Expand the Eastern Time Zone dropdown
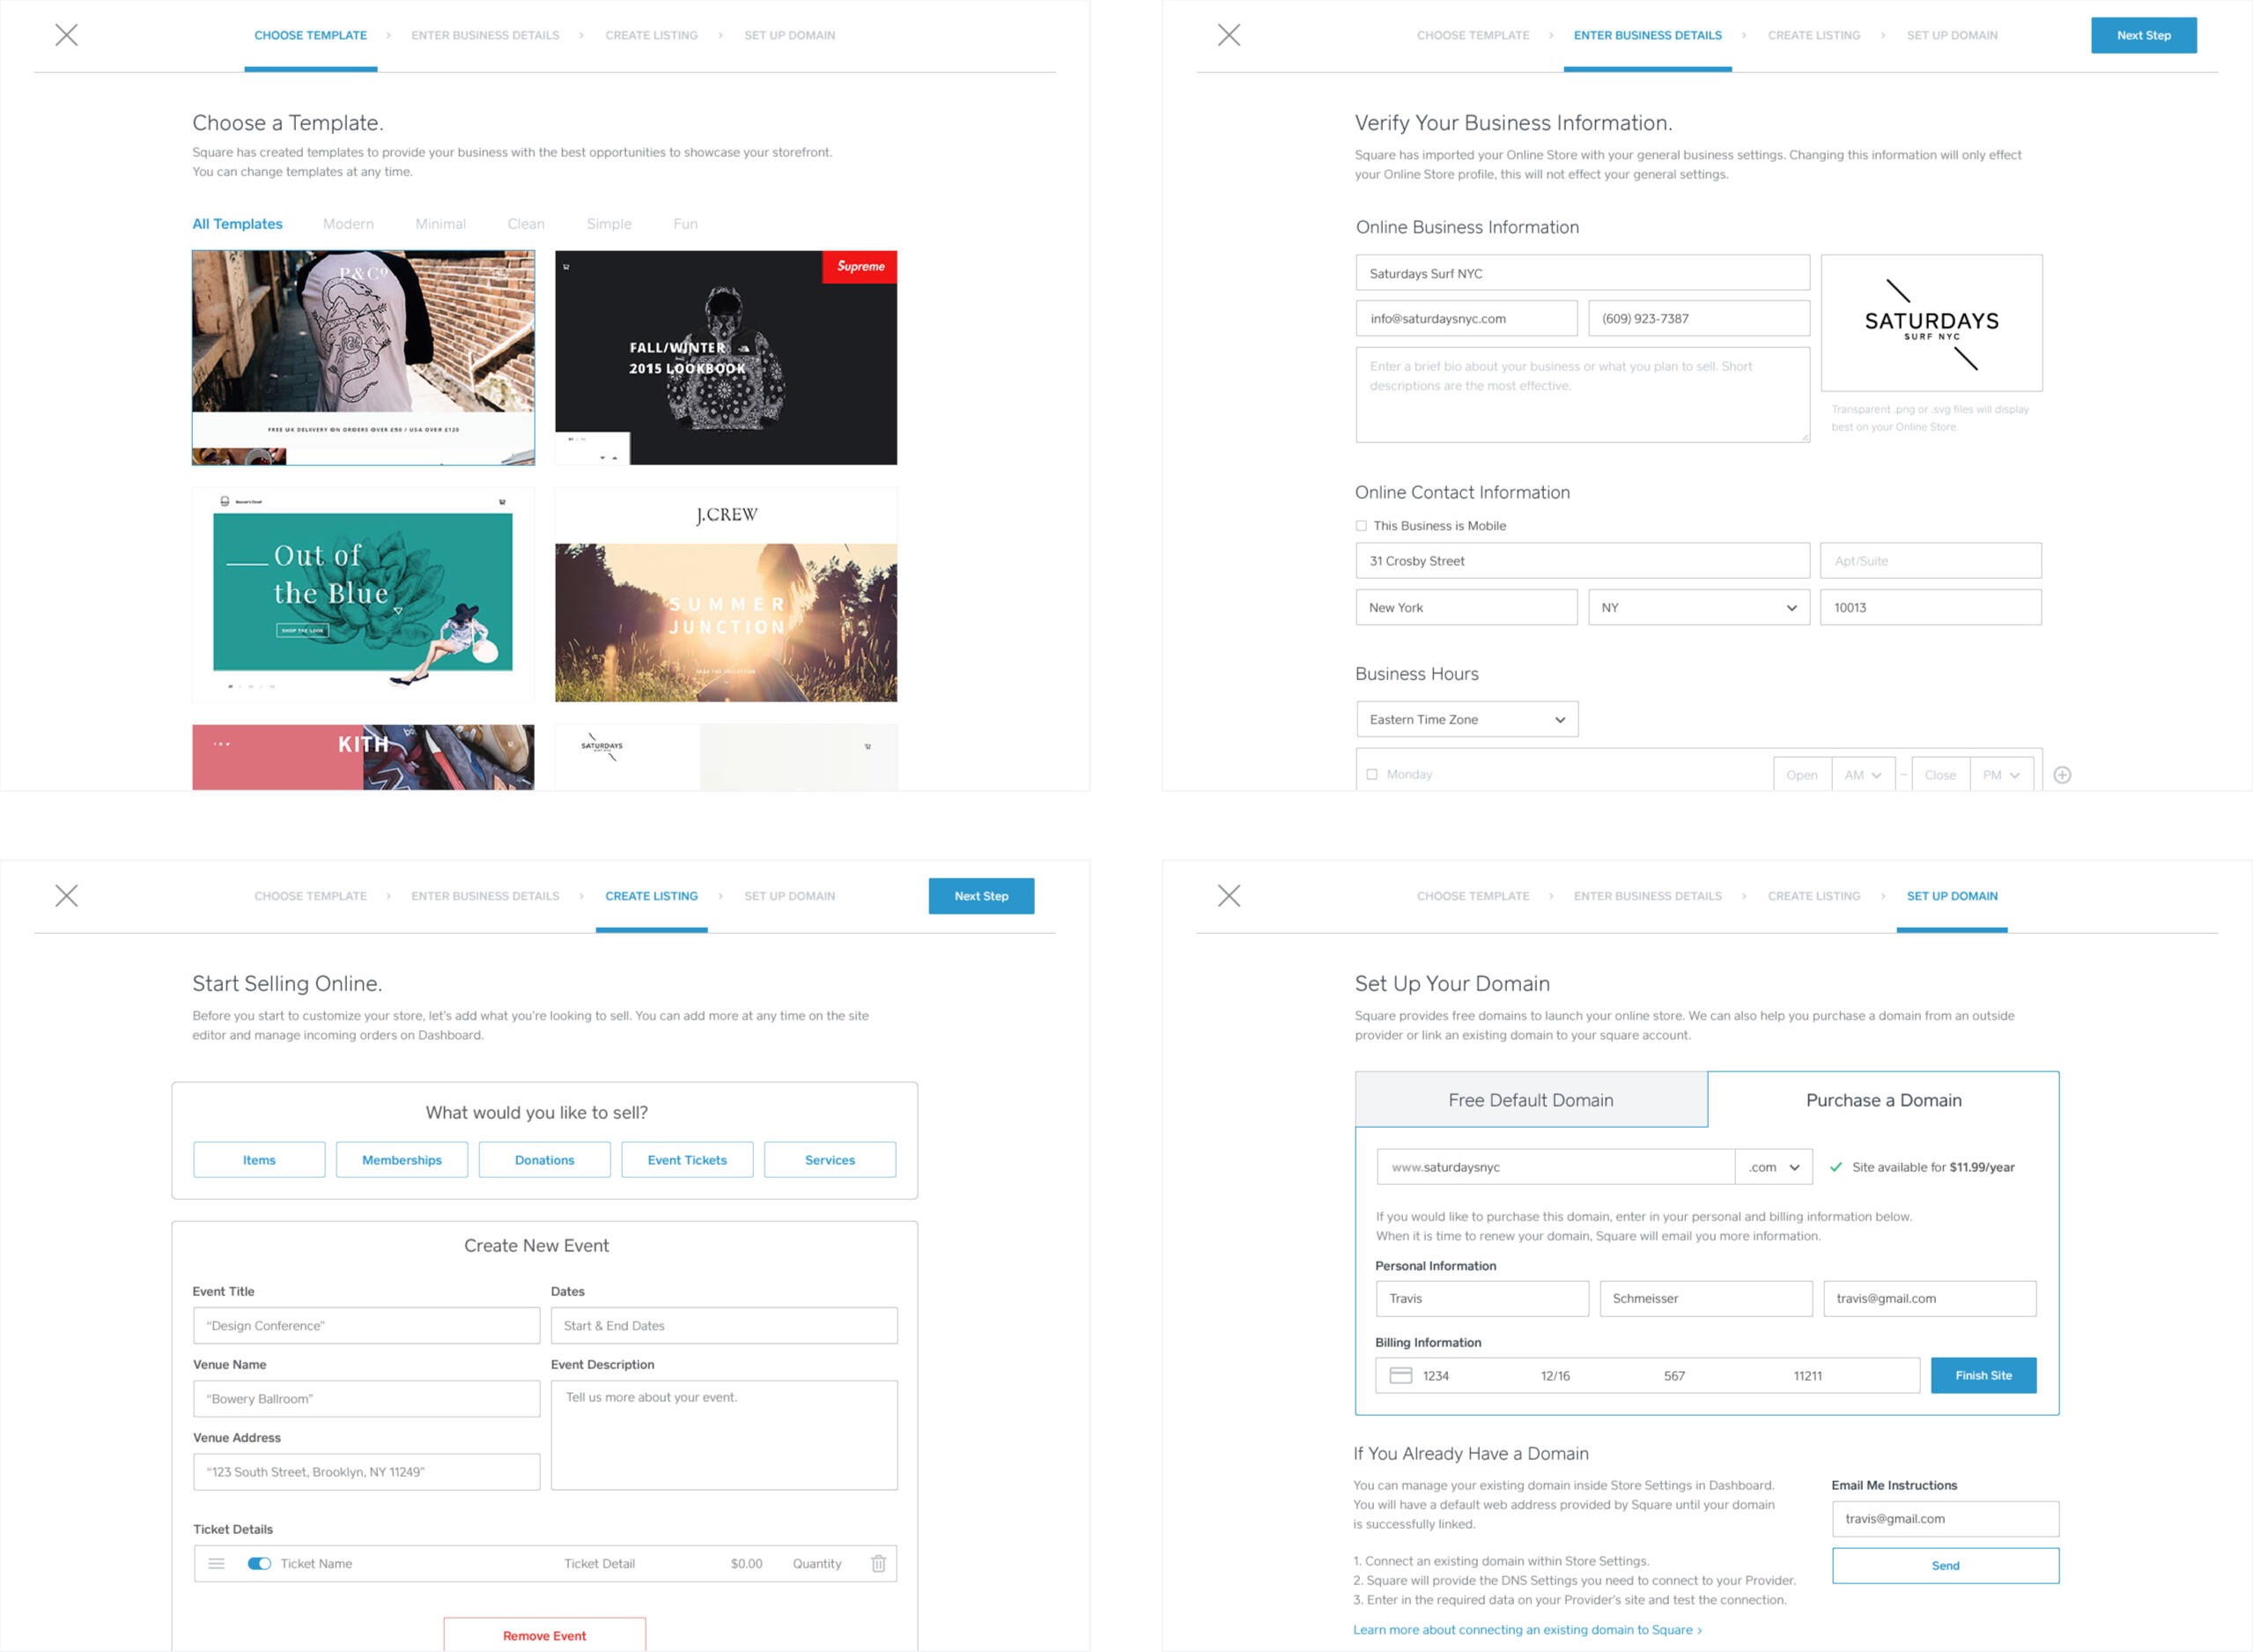The height and width of the screenshot is (1652, 2253). pyautogui.click(x=1466, y=719)
